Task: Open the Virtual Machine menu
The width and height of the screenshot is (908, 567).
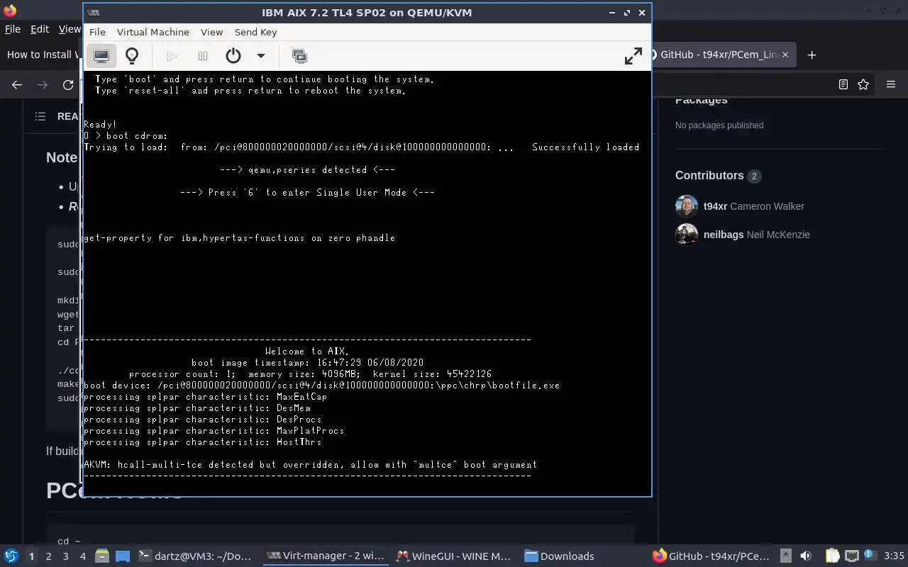Action: pyautogui.click(x=153, y=32)
